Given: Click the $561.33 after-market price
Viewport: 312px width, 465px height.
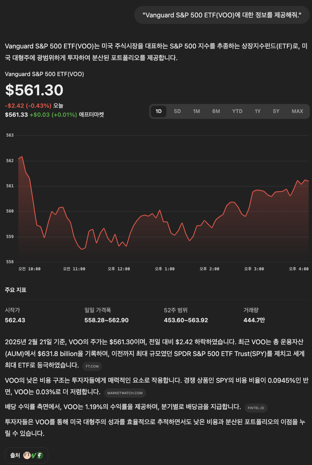Looking at the screenshot, I should click(16, 115).
